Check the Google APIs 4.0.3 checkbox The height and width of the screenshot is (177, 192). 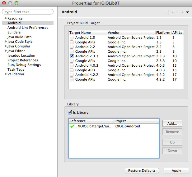tap(72, 70)
